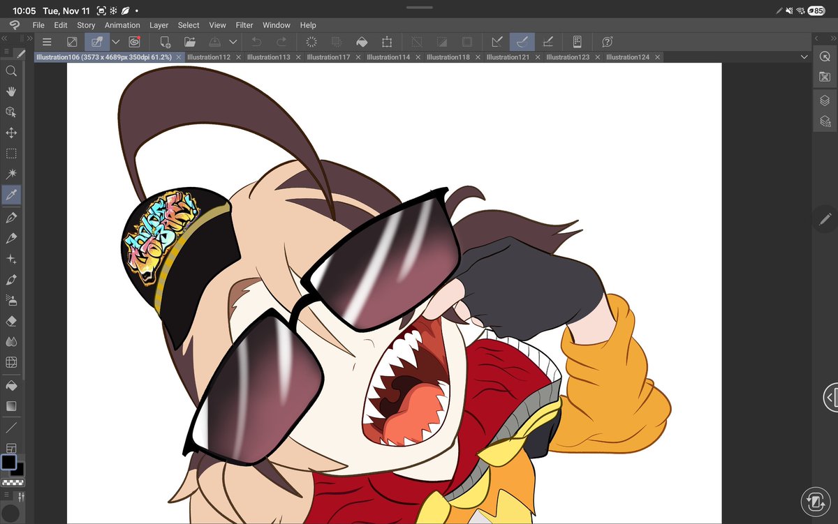This screenshot has height=524, width=838.
Task: Open the Layer palette icon on right
Action: point(825,100)
